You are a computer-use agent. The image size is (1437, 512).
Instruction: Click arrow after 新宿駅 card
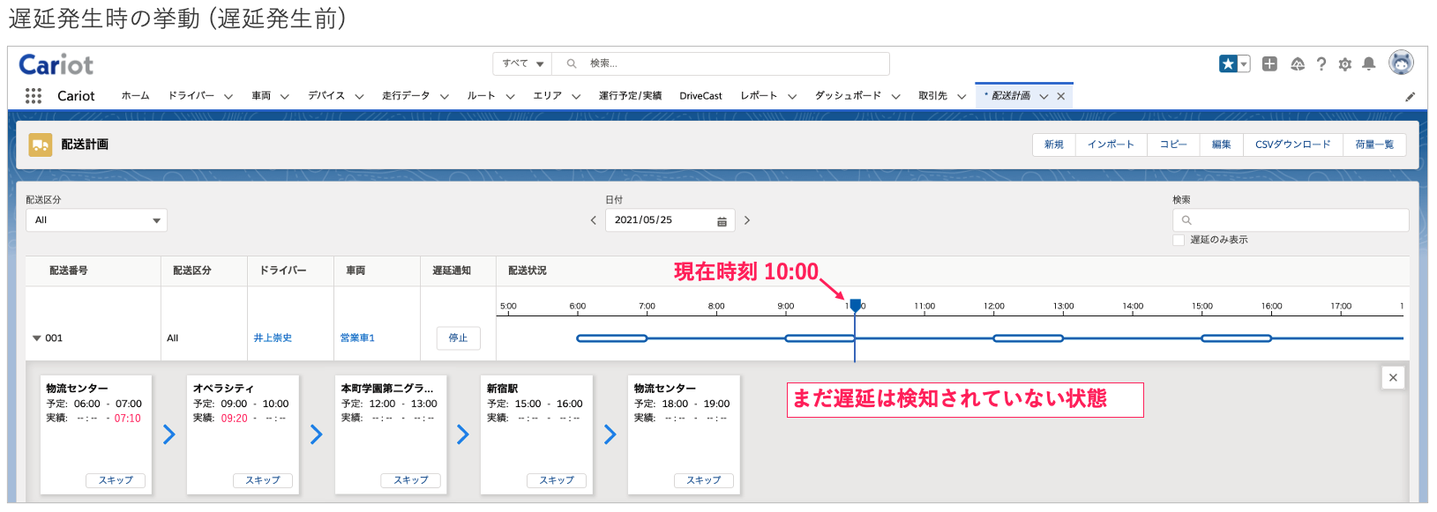tap(610, 434)
